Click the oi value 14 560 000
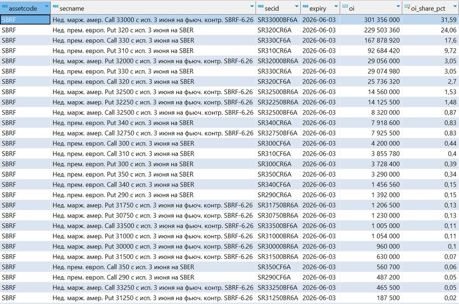This screenshot has width=459, height=304. click(384, 92)
